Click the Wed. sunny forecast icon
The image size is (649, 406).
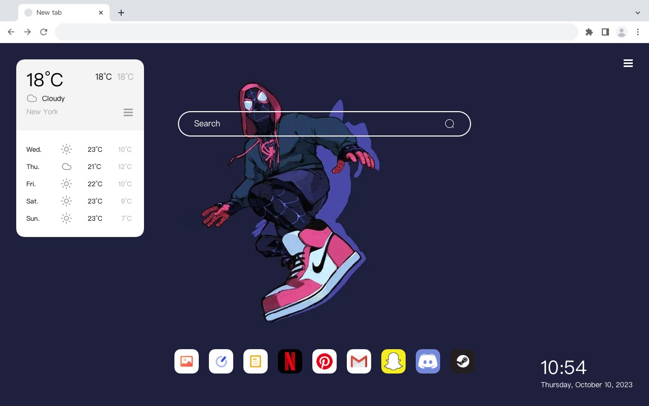(x=66, y=149)
